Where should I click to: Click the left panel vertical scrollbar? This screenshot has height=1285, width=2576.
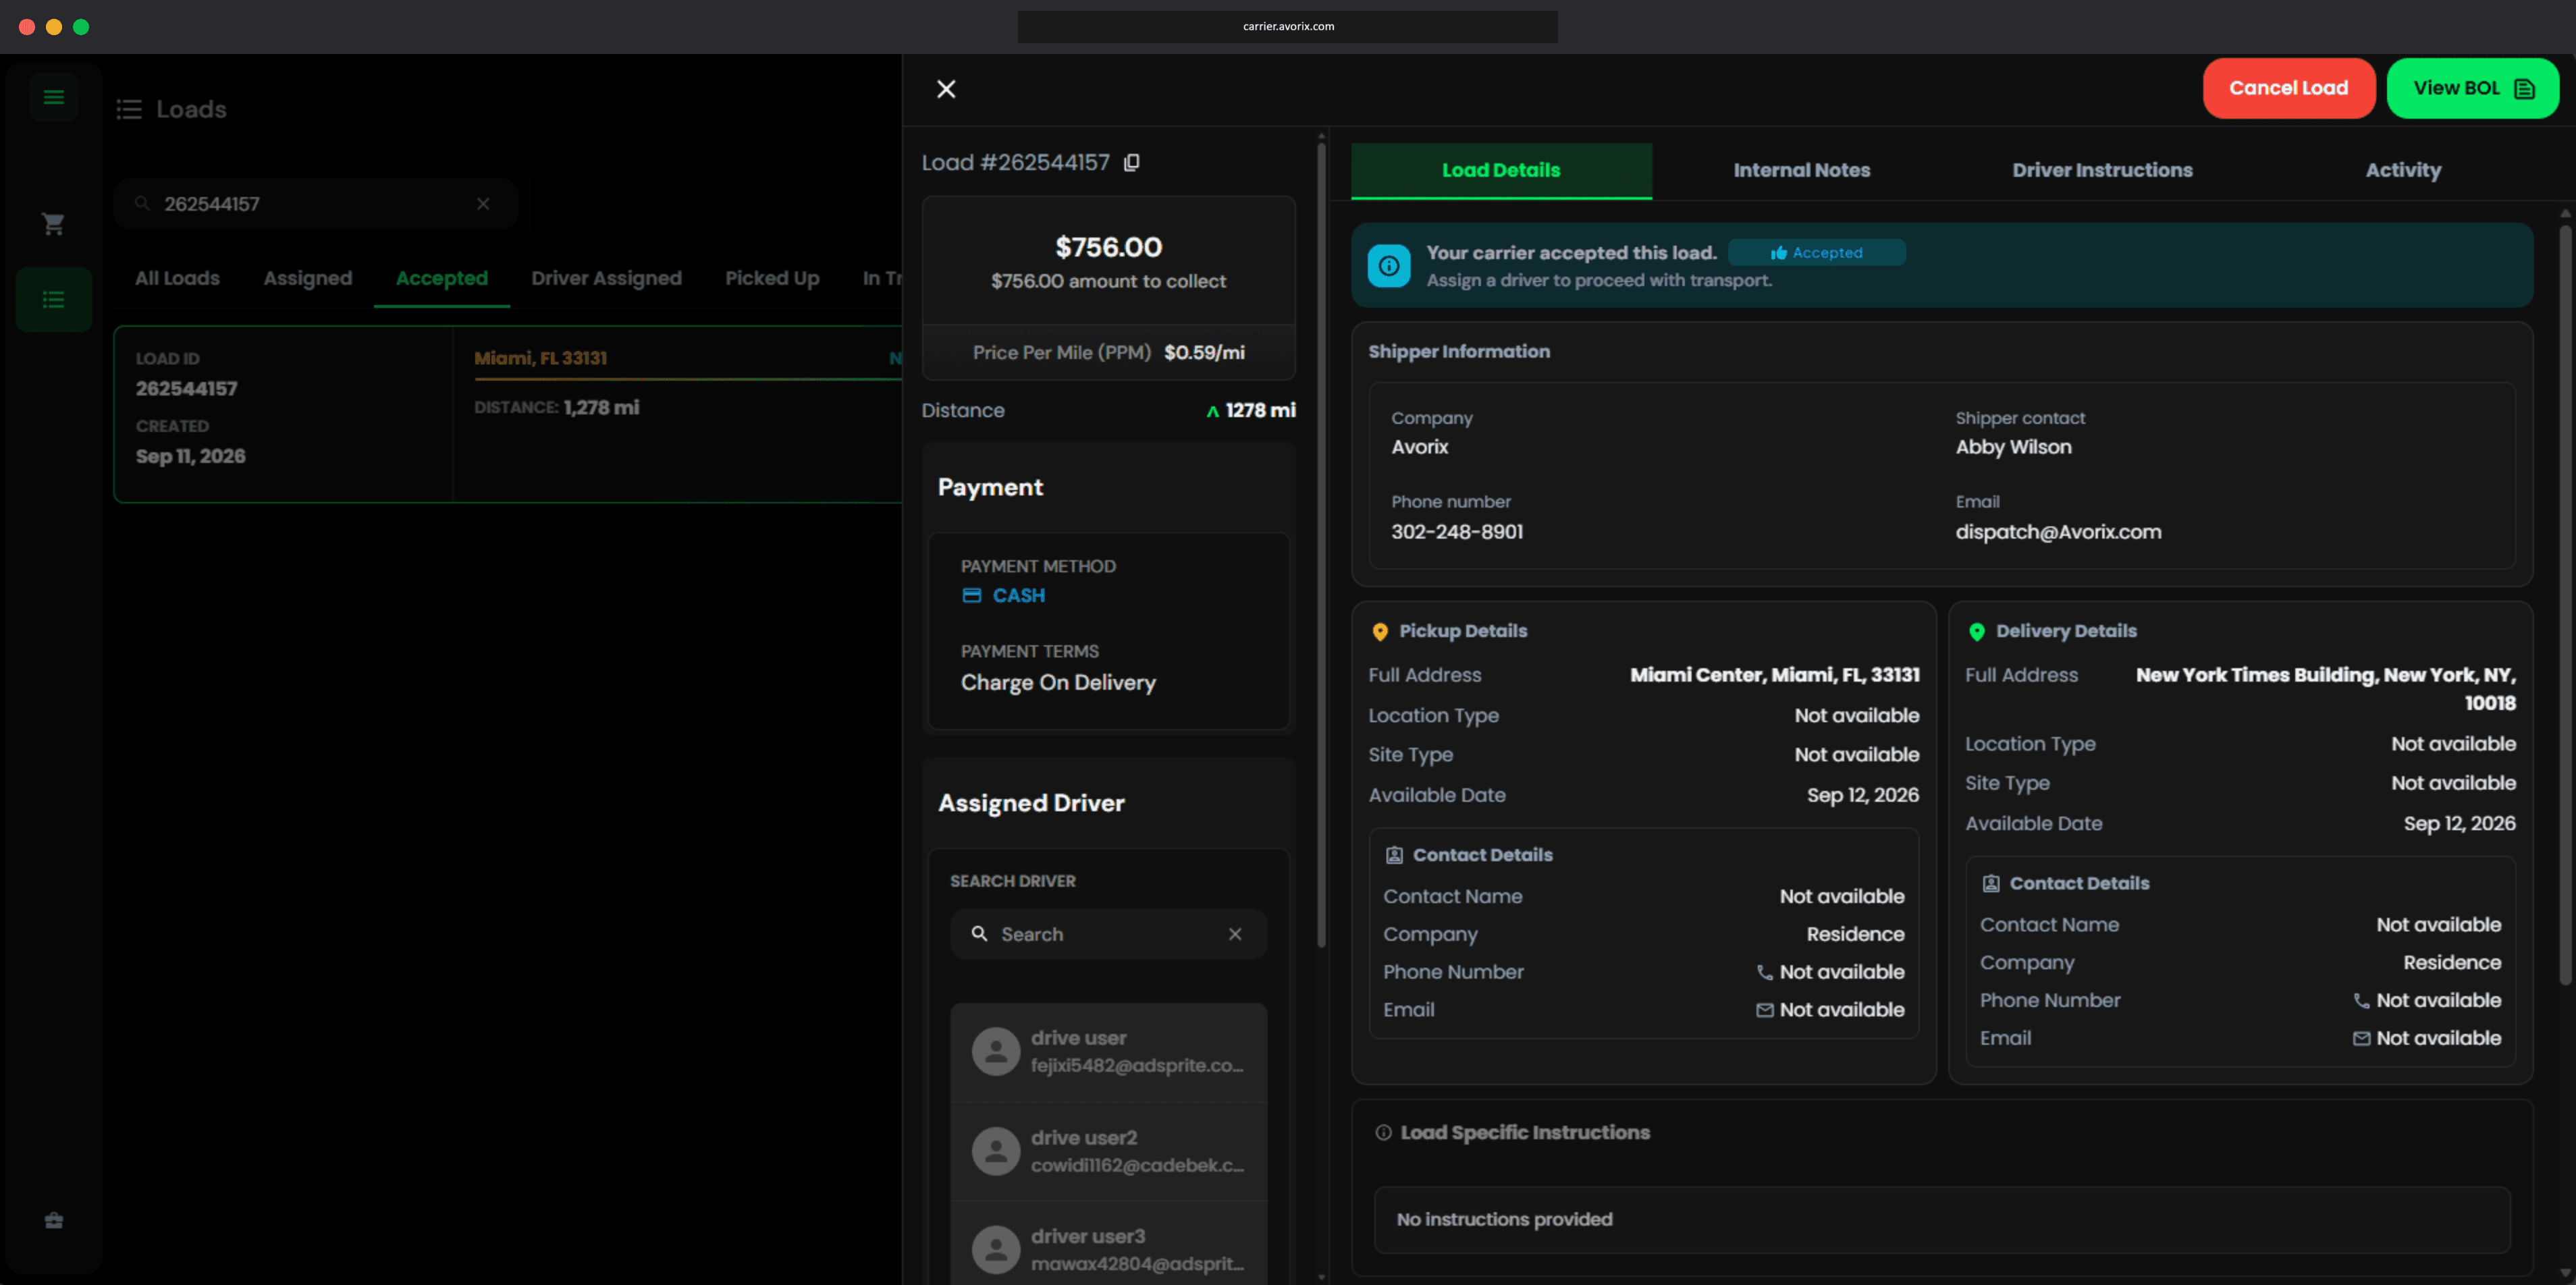tap(1321, 545)
